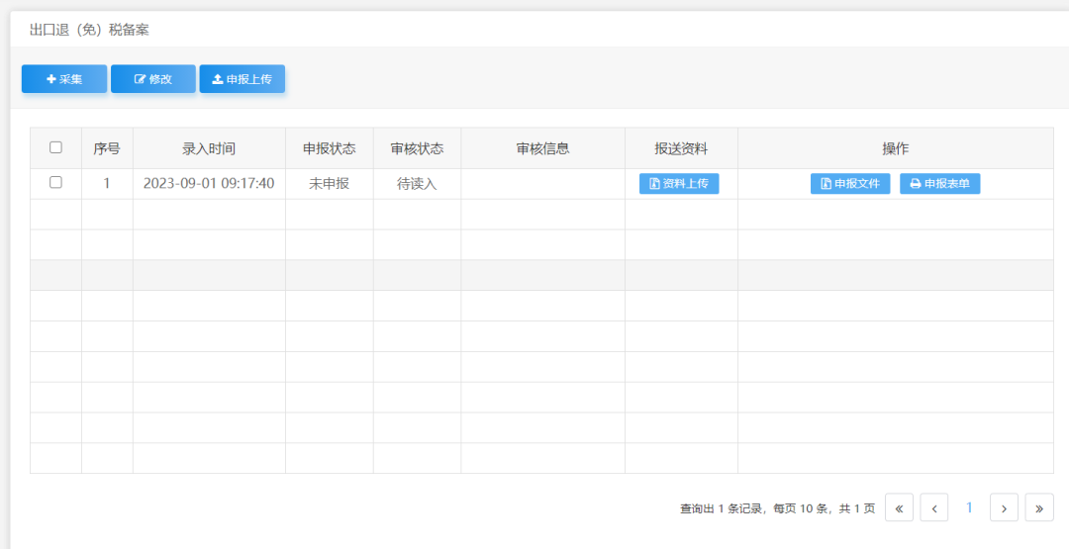This screenshot has height=549, width=1069.
Task: Jump to last page with double-right arrow
Action: [1039, 507]
